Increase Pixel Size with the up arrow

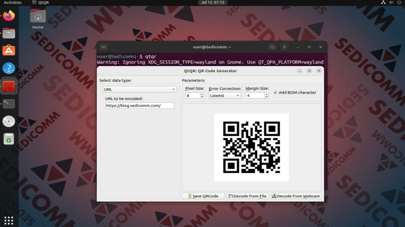click(202, 94)
